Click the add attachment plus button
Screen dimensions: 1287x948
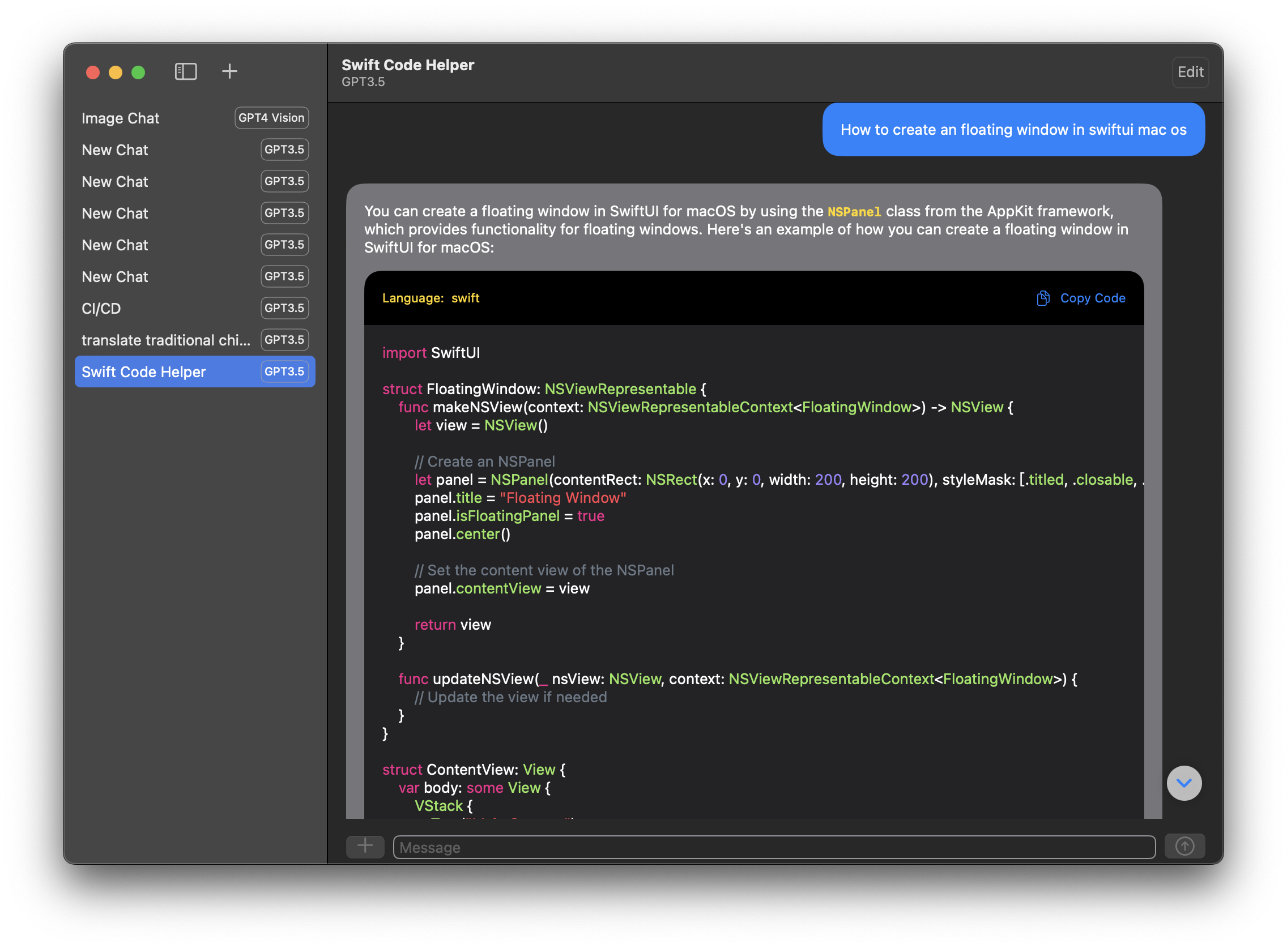[x=365, y=846]
